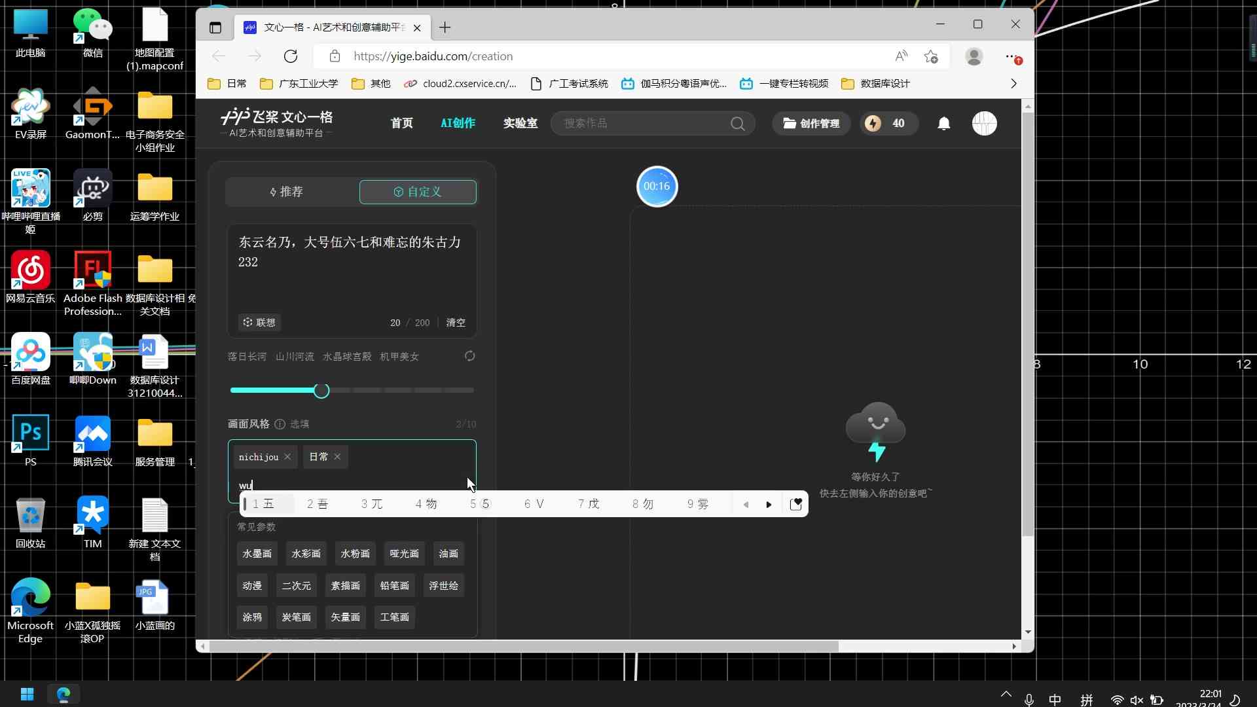
Task: Remove the nichijou style tag
Action: (x=287, y=456)
